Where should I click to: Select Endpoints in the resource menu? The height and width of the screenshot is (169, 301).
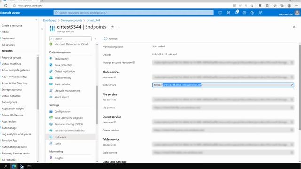(71, 137)
